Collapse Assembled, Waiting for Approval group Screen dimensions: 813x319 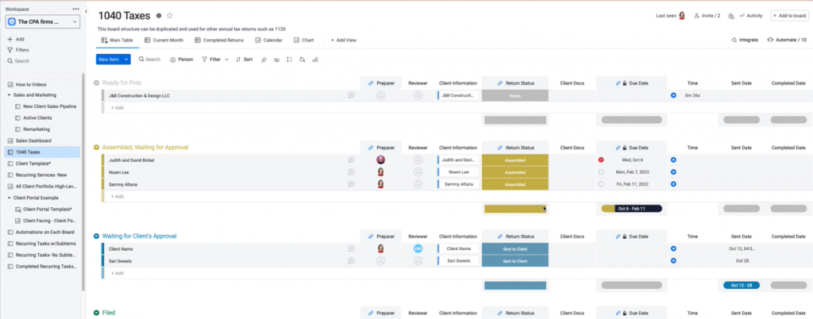[96, 148]
